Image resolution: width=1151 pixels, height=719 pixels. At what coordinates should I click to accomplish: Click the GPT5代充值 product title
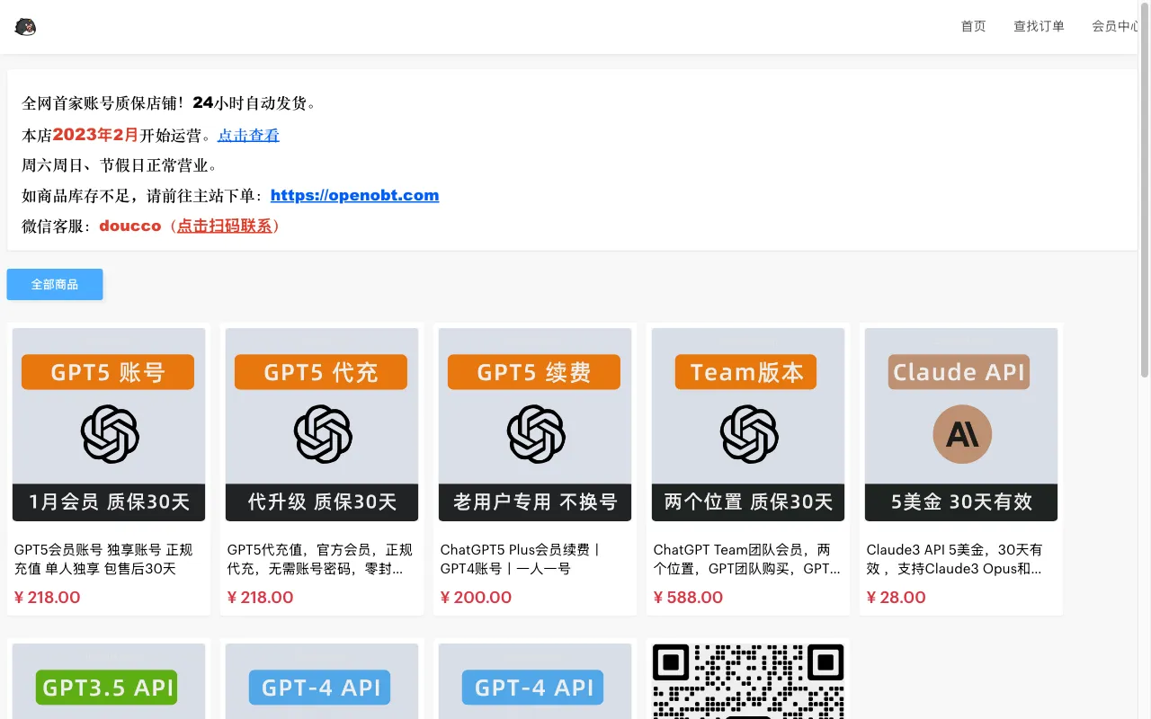click(320, 559)
